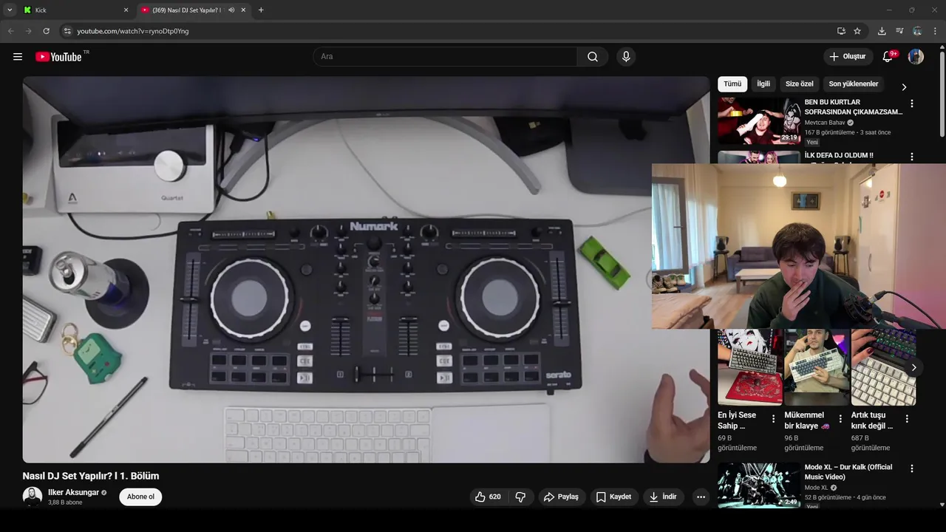Open the notifications bell

[888, 57]
